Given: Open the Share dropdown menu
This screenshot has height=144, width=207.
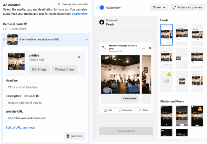Looking at the screenshot, I should click(x=159, y=7).
